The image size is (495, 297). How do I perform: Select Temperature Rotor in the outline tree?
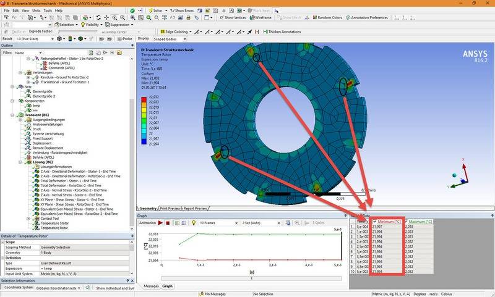(54, 228)
